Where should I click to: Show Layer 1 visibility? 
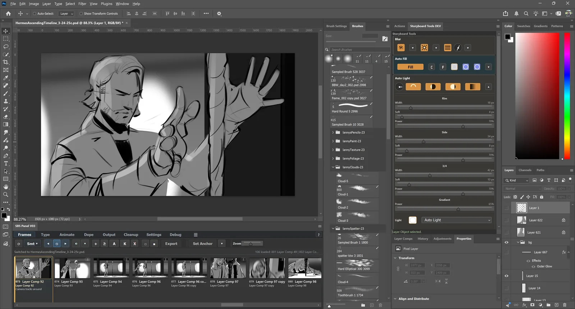click(x=507, y=208)
